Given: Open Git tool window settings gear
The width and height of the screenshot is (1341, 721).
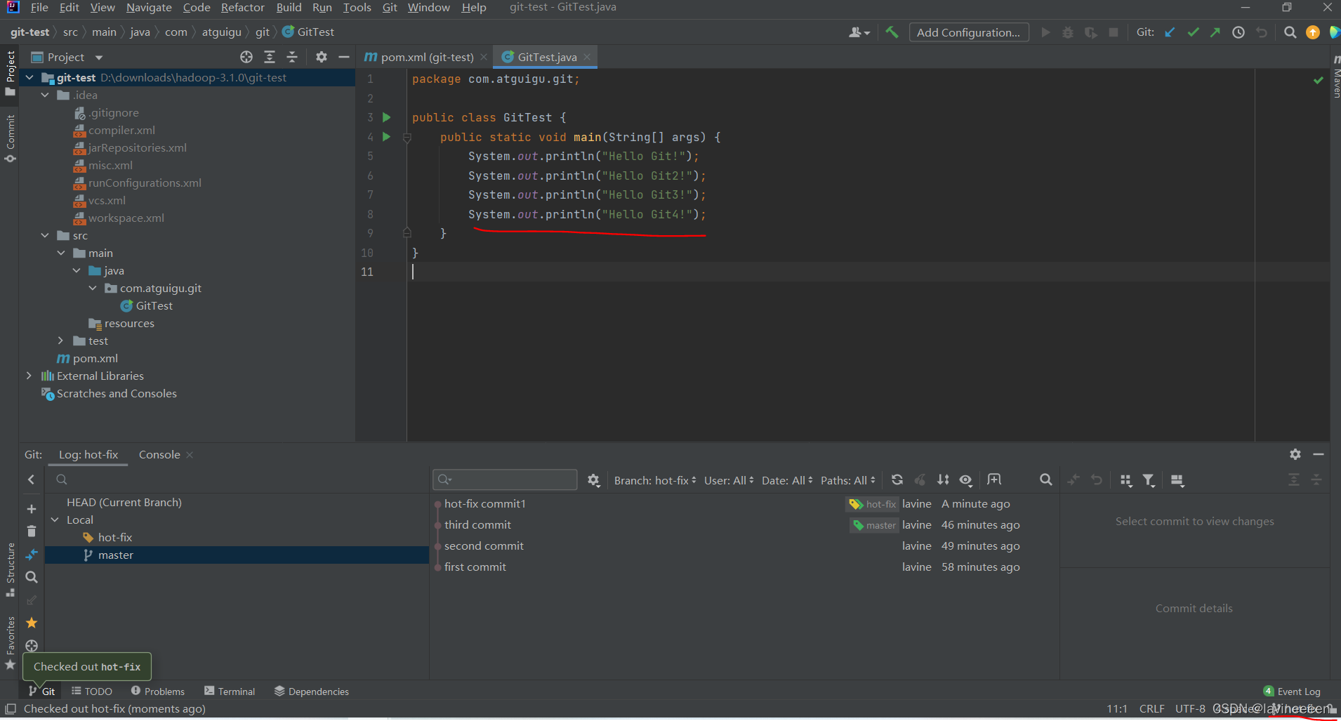Looking at the screenshot, I should [1295, 454].
